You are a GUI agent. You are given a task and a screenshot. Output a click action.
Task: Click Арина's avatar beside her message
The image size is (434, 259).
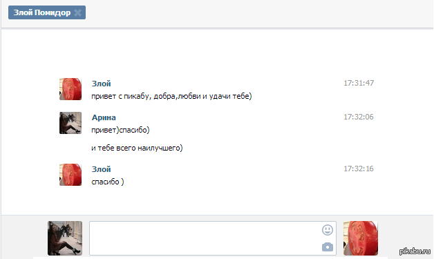click(x=70, y=123)
